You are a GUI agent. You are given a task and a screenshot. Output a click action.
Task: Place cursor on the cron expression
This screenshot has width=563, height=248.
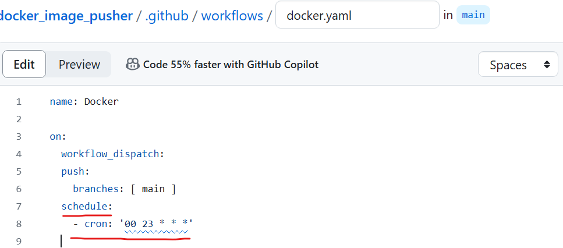tap(157, 224)
